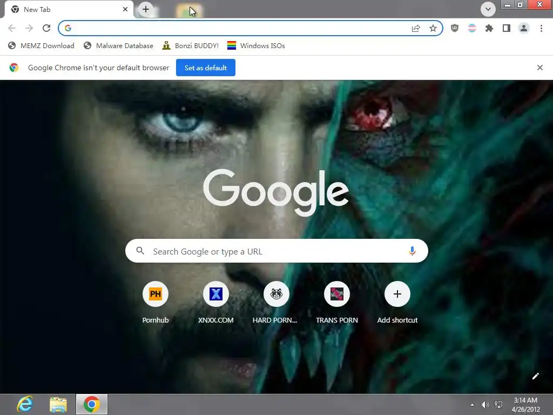Click the Google G icon in address bar
The width and height of the screenshot is (553, 415).
click(68, 28)
